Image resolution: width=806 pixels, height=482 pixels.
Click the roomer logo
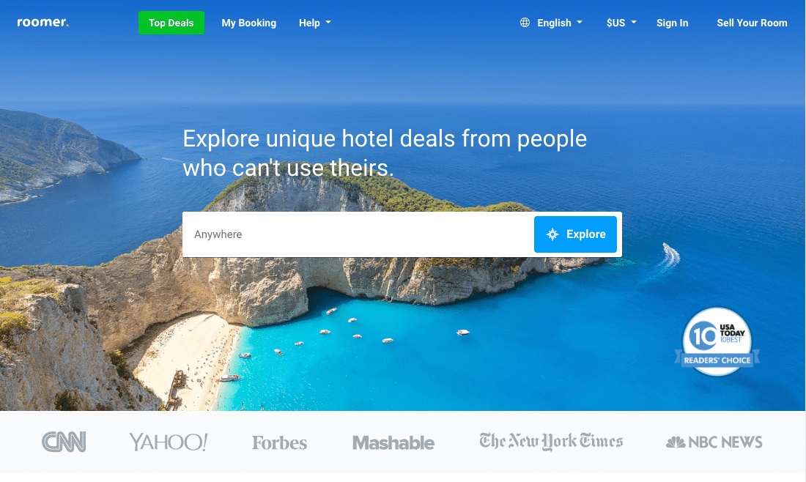coord(42,22)
